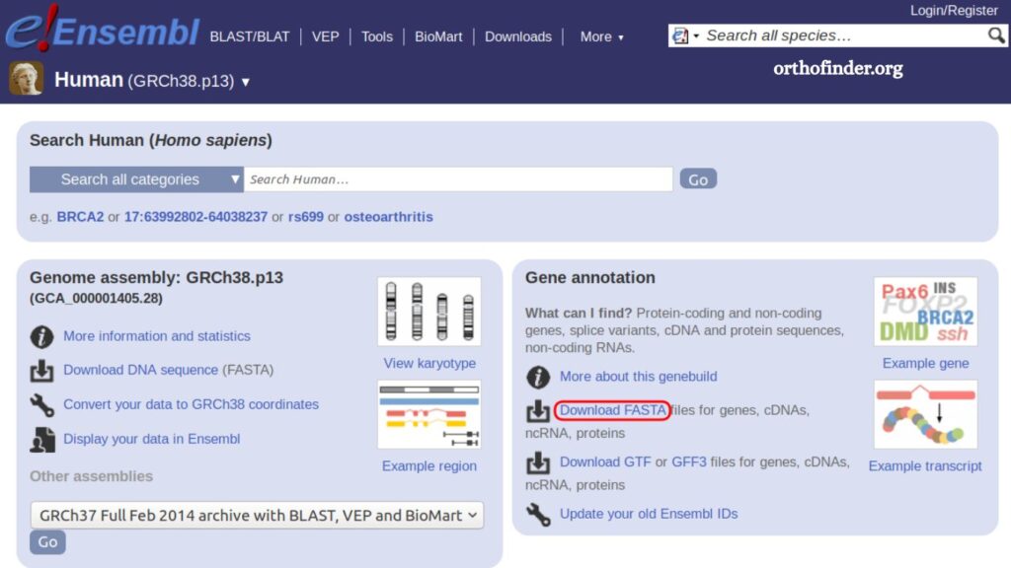Click the icon beside Display your data in Ensembl

pyautogui.click(x=41, y=439)
